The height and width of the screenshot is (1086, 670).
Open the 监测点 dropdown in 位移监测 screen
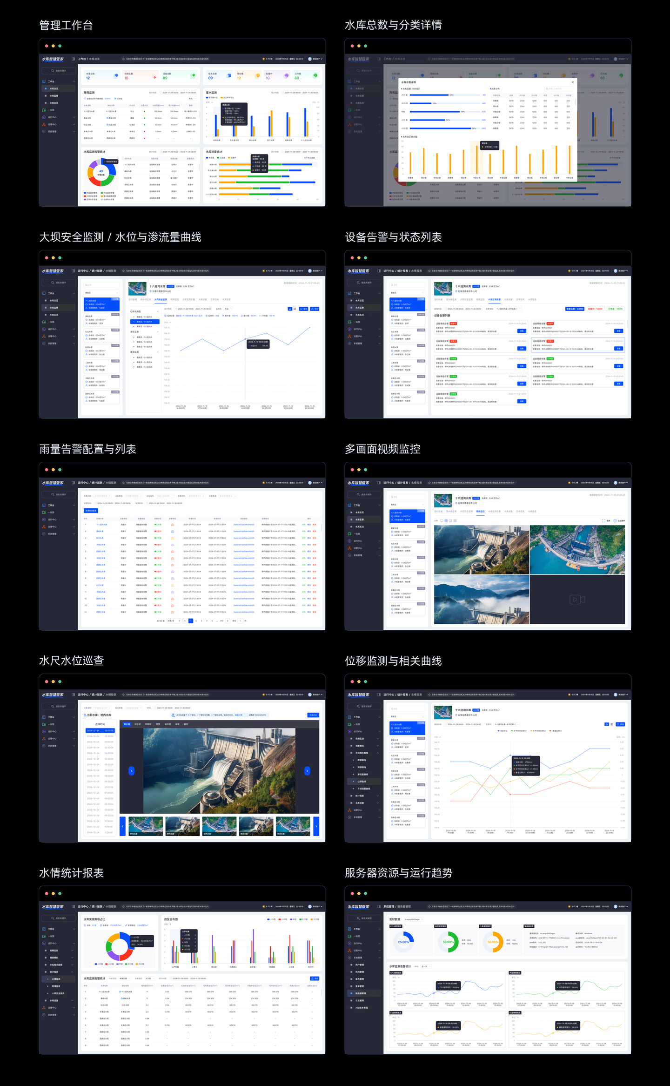(x=507, y=724)
